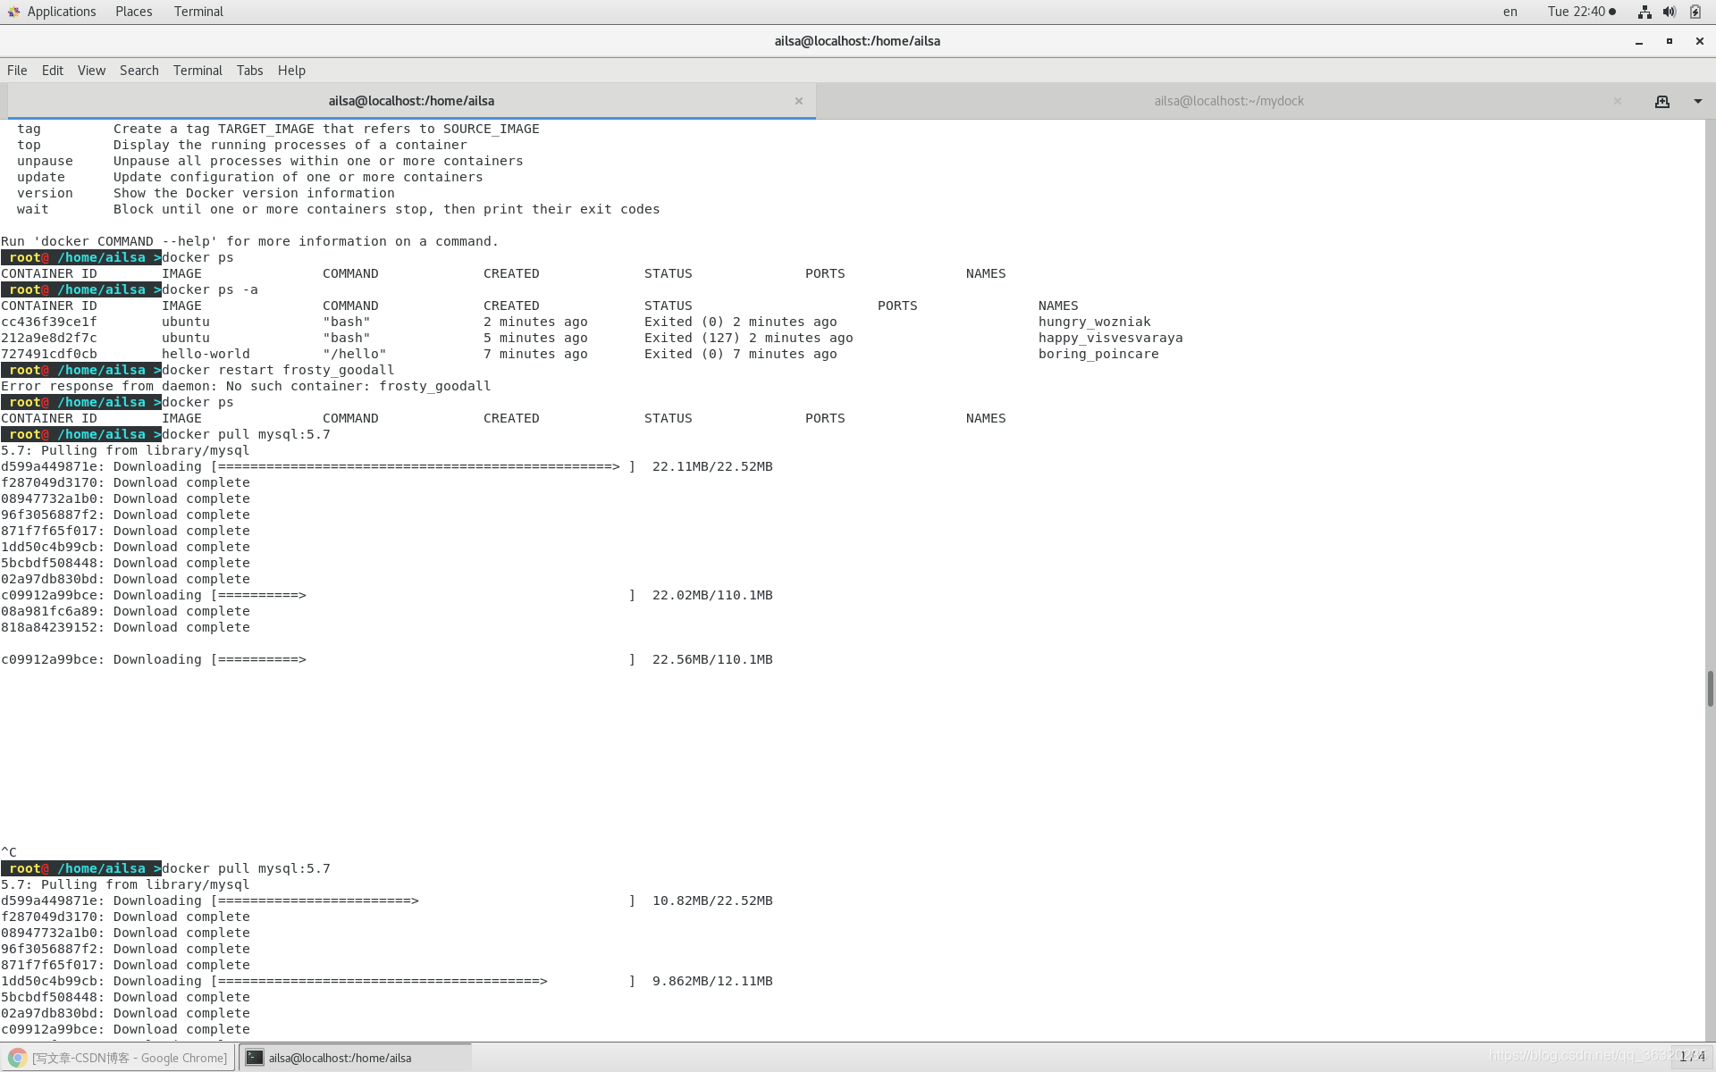The height and width of the screenshot is (1072, 1716).
Task: Click the new terminal tab icon
Action: click(1662, 102)
